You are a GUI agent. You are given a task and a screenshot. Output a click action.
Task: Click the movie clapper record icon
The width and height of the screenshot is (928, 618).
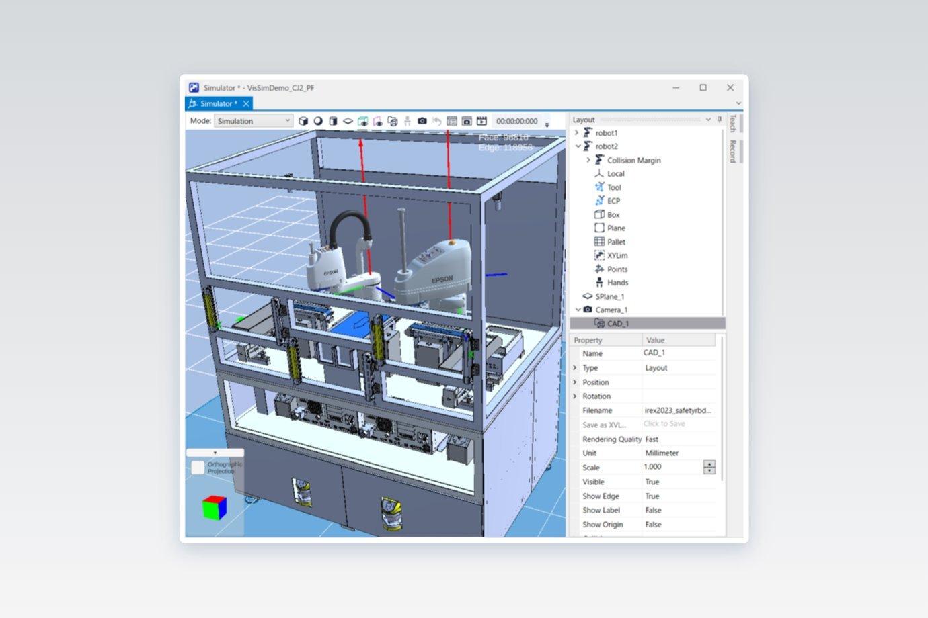point(481,121)
